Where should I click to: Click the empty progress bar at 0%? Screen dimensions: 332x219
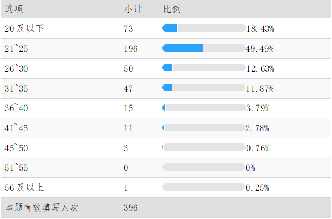(x=203, y=167)
